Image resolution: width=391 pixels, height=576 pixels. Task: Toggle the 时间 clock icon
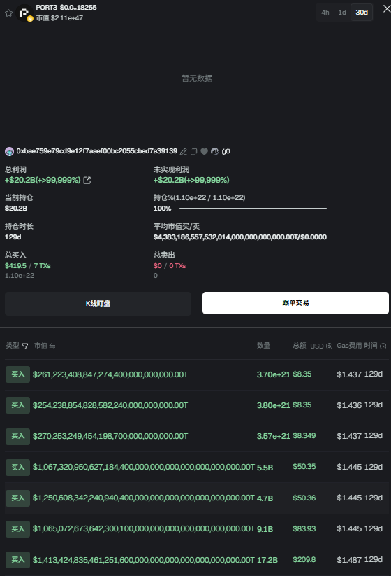pyautogui.click(x=383, y=346)
